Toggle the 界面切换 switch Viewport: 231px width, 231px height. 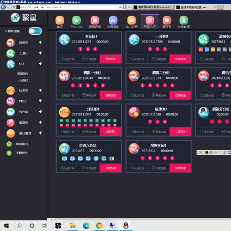(x=35, y=31)
